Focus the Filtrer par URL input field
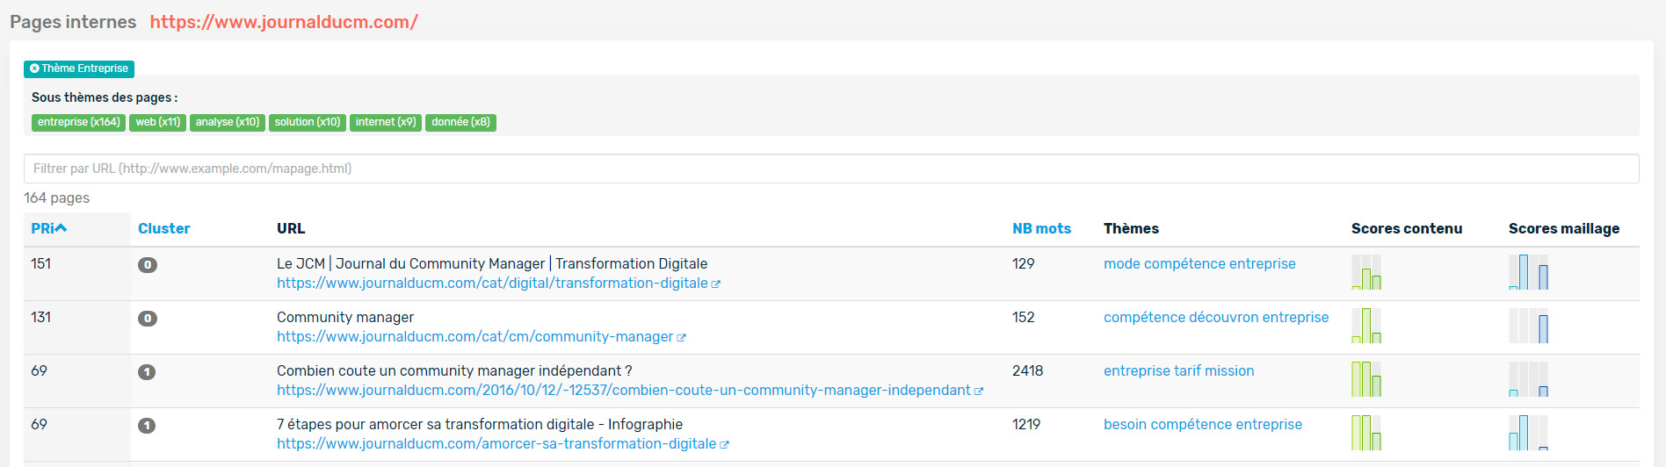The width and height of the screenshot is (1666, 467). tap(831, 169)
